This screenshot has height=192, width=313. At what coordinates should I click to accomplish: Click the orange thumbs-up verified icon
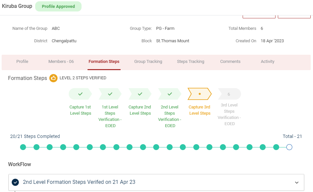(x=53, y=78)
